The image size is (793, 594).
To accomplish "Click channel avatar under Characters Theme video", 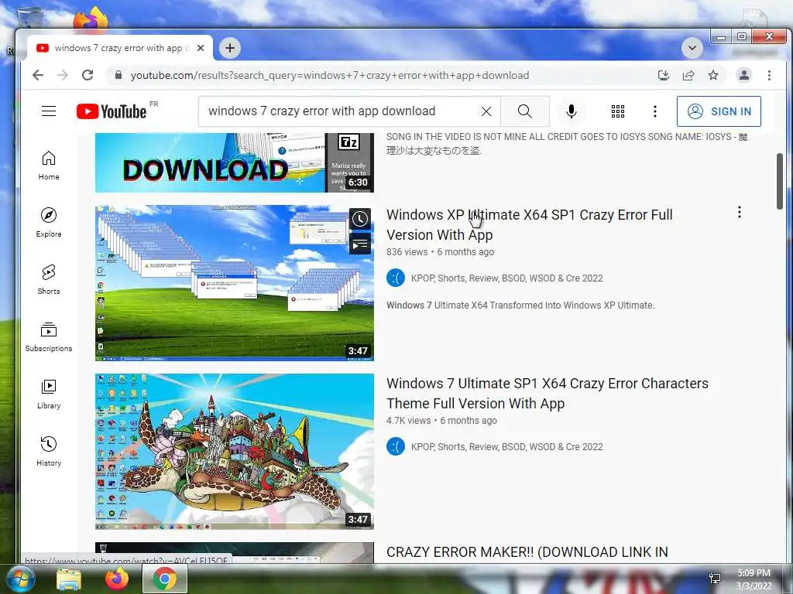I will click(x=396, y=446).
